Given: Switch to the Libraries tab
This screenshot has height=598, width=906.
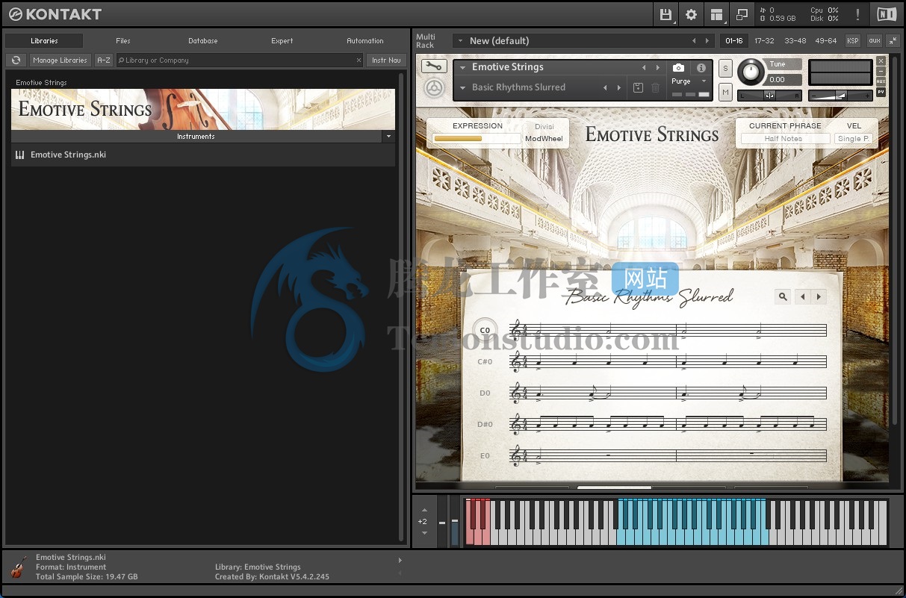Looking at the screenshot, I should click(x=45, y=41).
